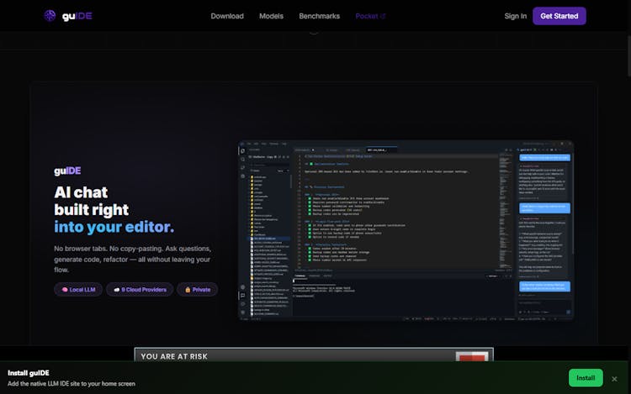
Task: Click the Local LLM badge
Action: coord(78,290)
